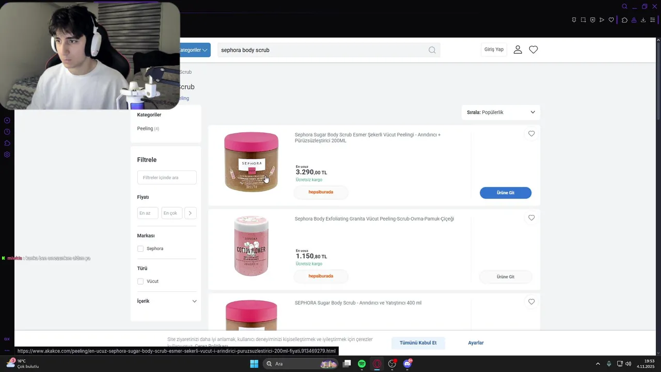Apply price filter arrow button

pyautogui.click(x=190, y=213)
